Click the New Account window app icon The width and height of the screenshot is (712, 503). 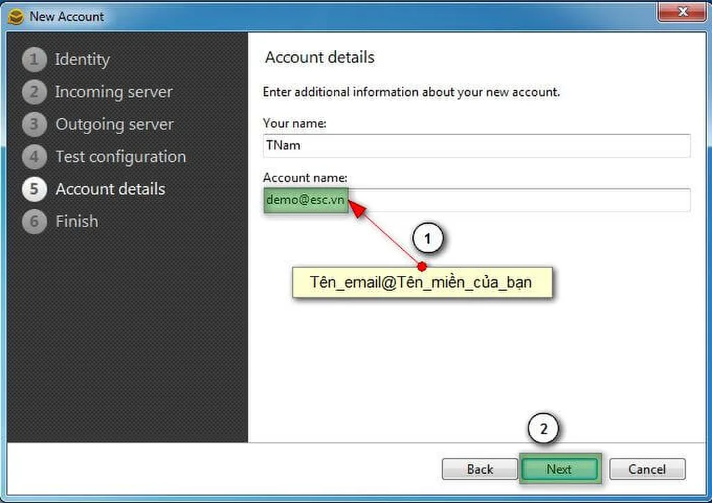15,17
